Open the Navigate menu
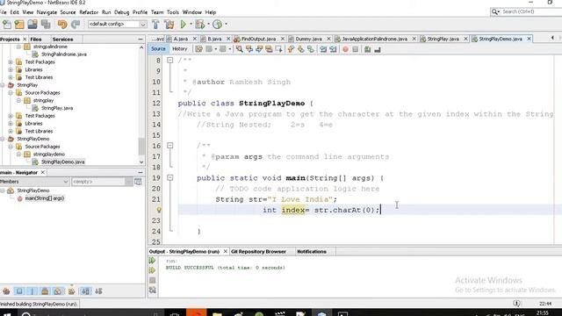562x316 pixels. 47,12
